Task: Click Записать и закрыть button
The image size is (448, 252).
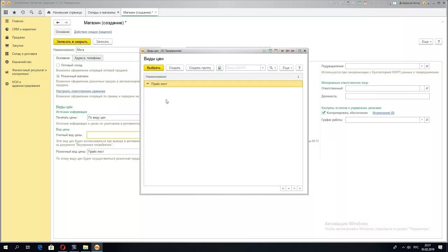Action: coord(72,42)
